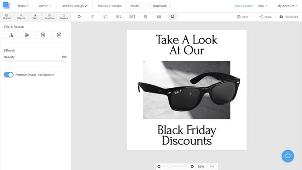Open the Graphics panel
302x170 pixels.
tap(50, 17)
